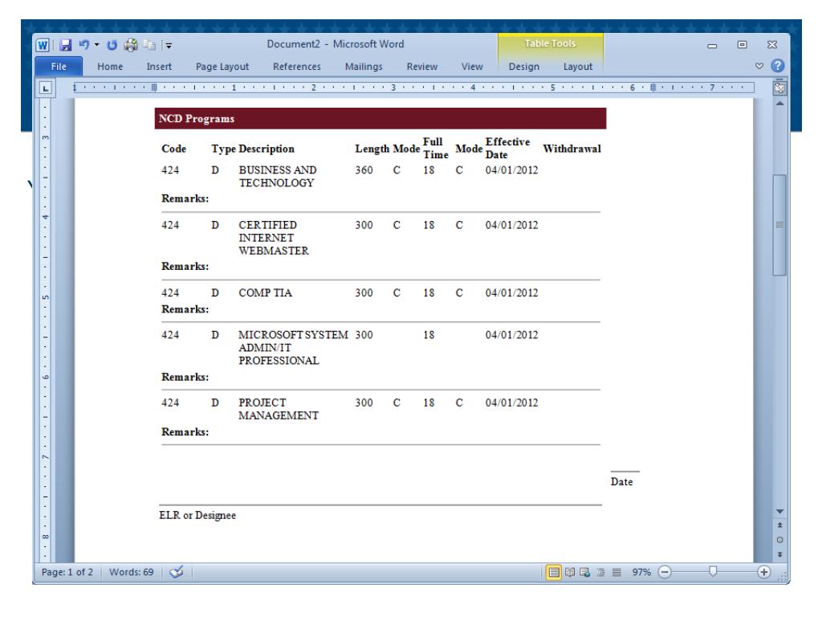The height and width of the screenshot is (617, 822).
Task: Switch to Full Screen Reading view
Action: 570,572
